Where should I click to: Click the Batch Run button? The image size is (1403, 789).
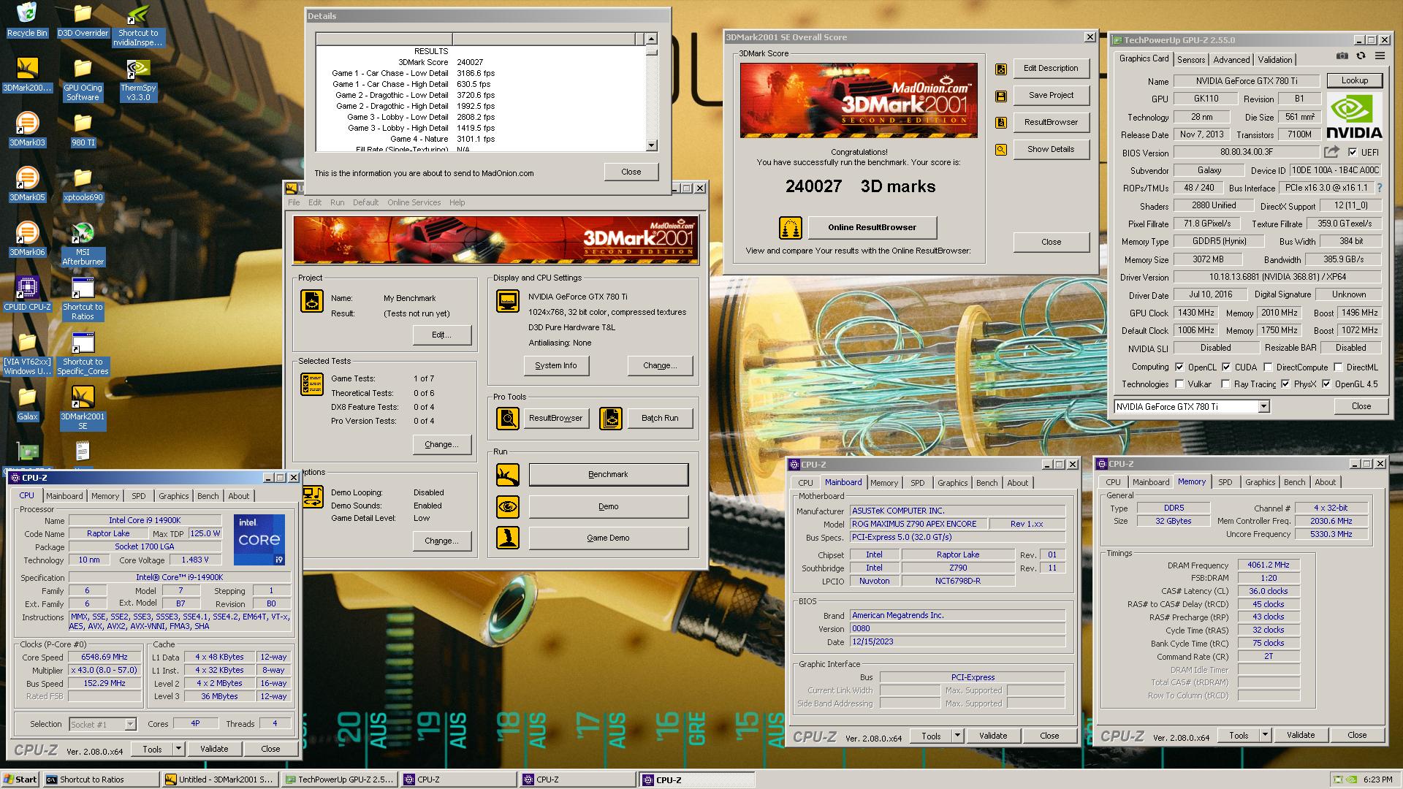660,419
